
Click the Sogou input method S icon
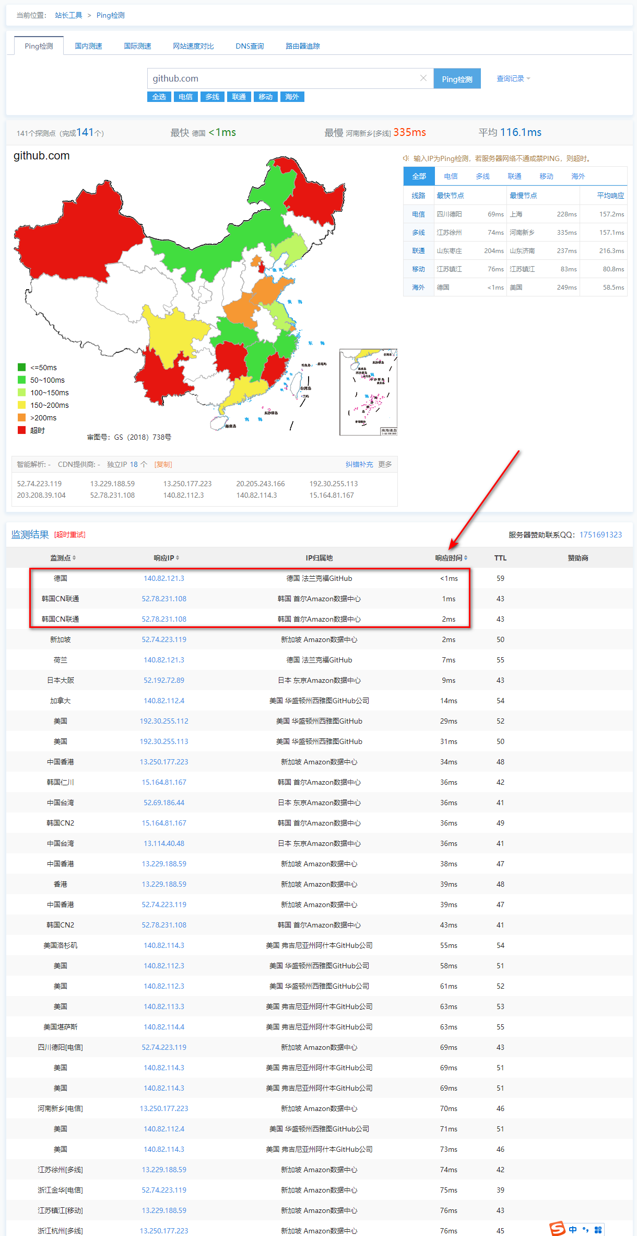tap(557, 1229)
